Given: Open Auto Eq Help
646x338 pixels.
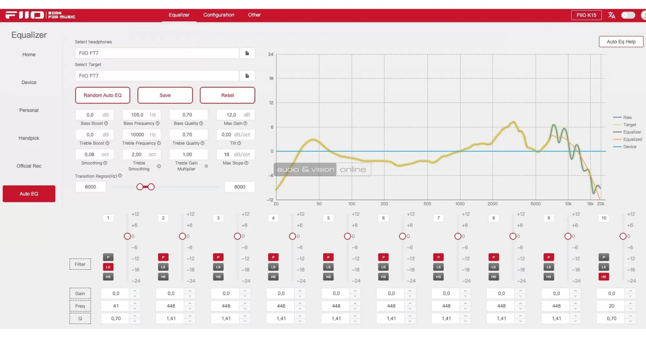Looking at the screenshot, I should tap(621, 42).
